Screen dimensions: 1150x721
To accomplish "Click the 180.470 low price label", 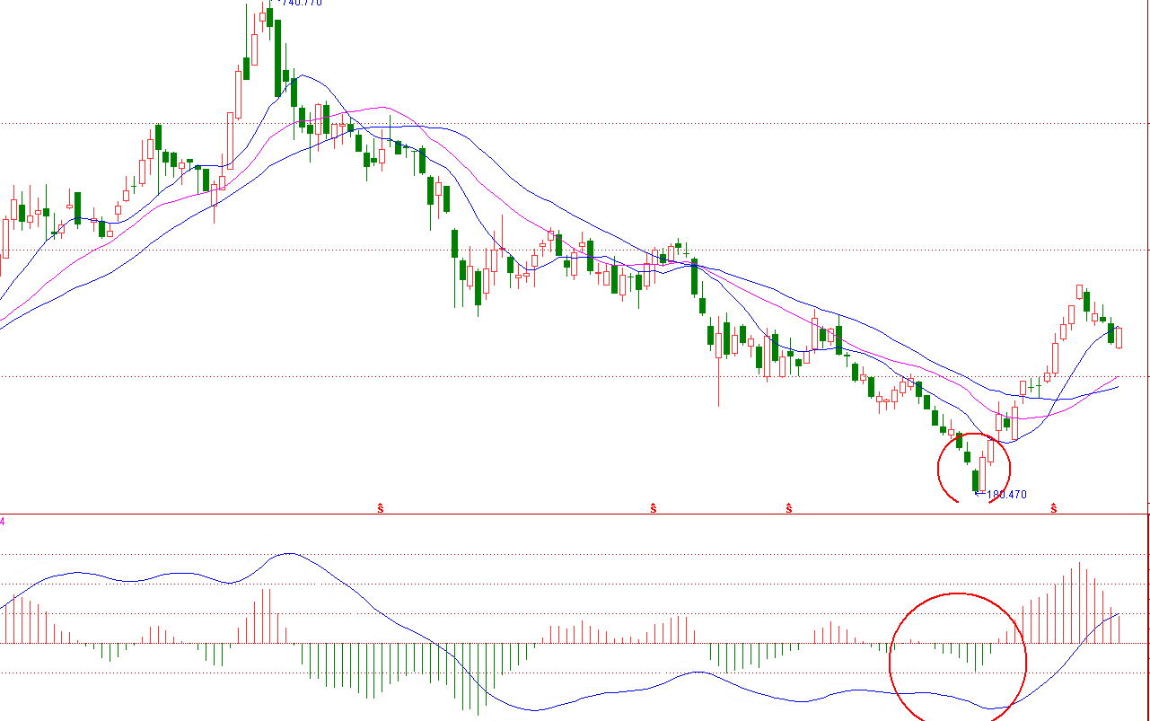I will click(1006, 495).
